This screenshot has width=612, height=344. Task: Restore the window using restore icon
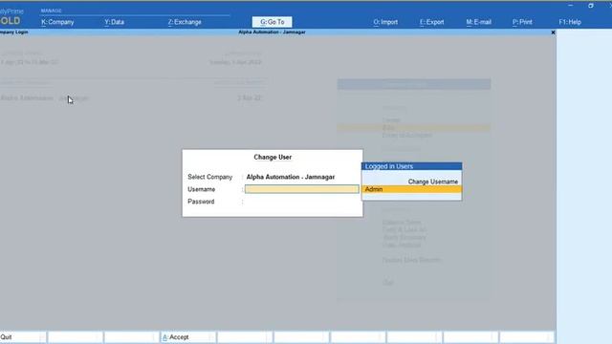click(591, 6)
